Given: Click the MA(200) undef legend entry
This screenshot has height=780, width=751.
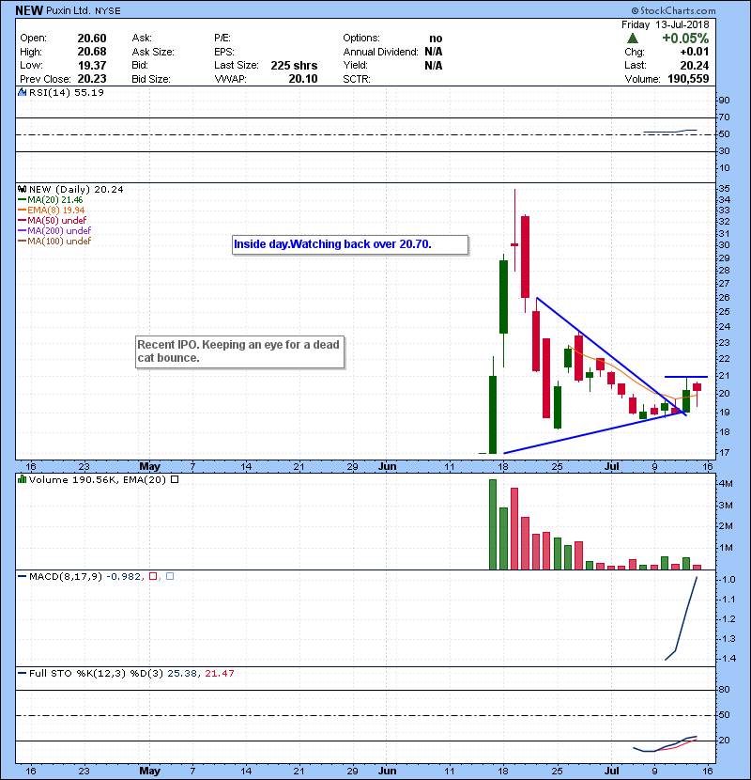Looking at the screenshot, I should coord(54,231).
